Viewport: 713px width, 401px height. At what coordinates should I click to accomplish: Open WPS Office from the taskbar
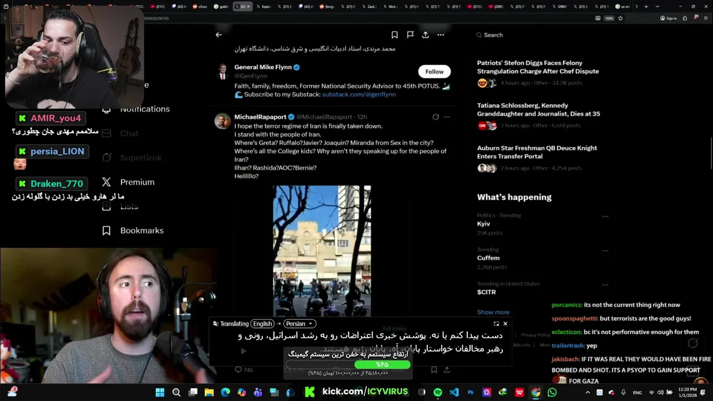click(x=519, y=392)
